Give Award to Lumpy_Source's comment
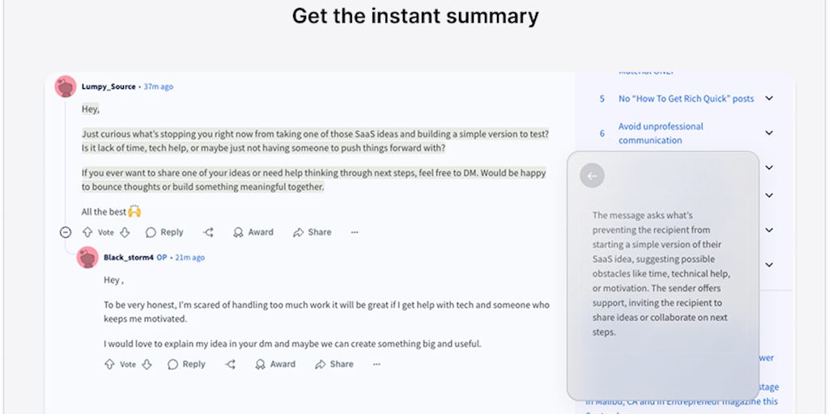 coord(253,232)
